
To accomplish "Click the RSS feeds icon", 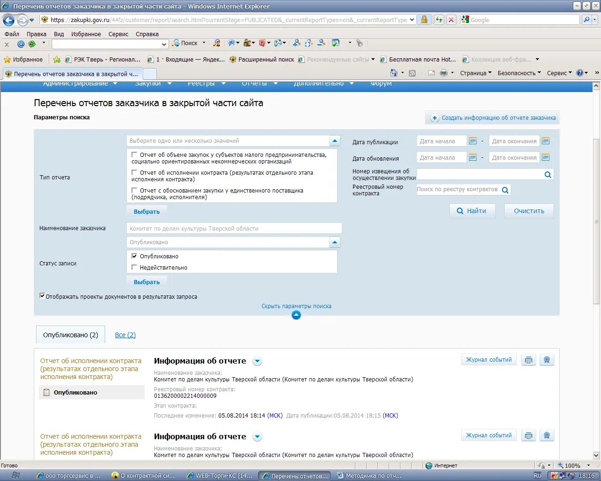I will point(412,73).
